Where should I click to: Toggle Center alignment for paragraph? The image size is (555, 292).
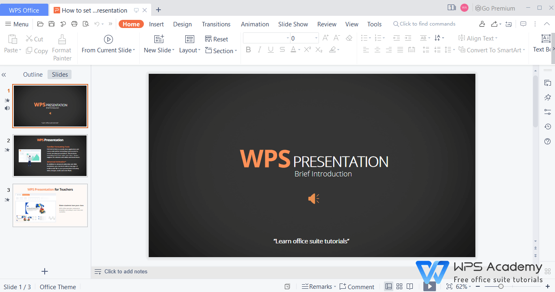[377, 50]
